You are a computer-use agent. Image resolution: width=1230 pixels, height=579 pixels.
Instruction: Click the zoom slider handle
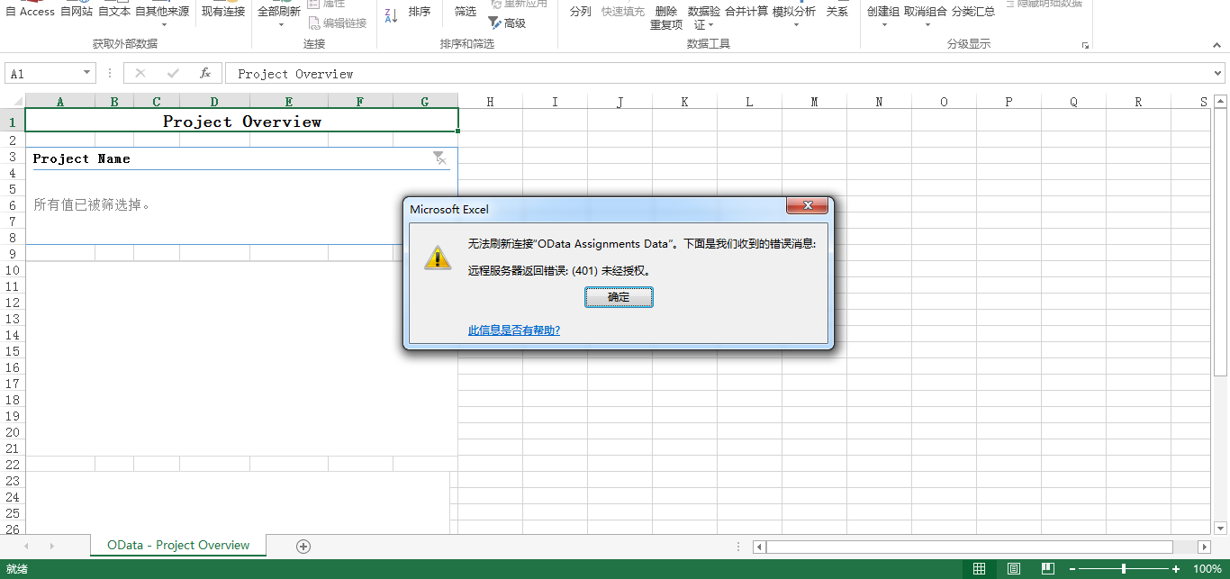[1124, 569]
